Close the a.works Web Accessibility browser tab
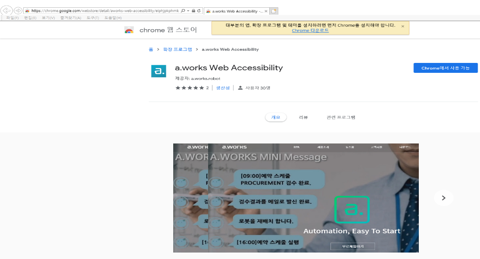Screen dimensions: 480x259 coord(266,11)
